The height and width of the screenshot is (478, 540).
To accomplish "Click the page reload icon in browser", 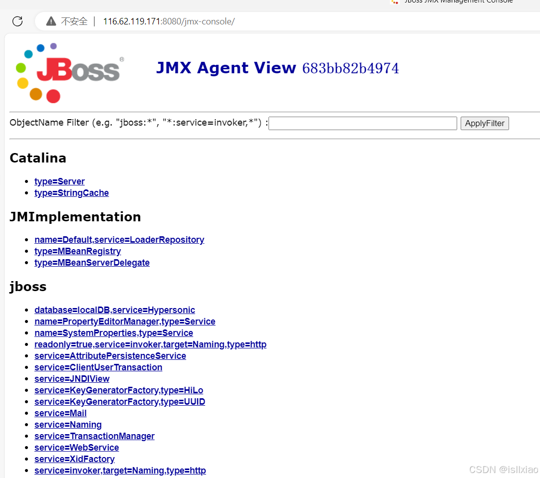I will click(x=17, y=21).
